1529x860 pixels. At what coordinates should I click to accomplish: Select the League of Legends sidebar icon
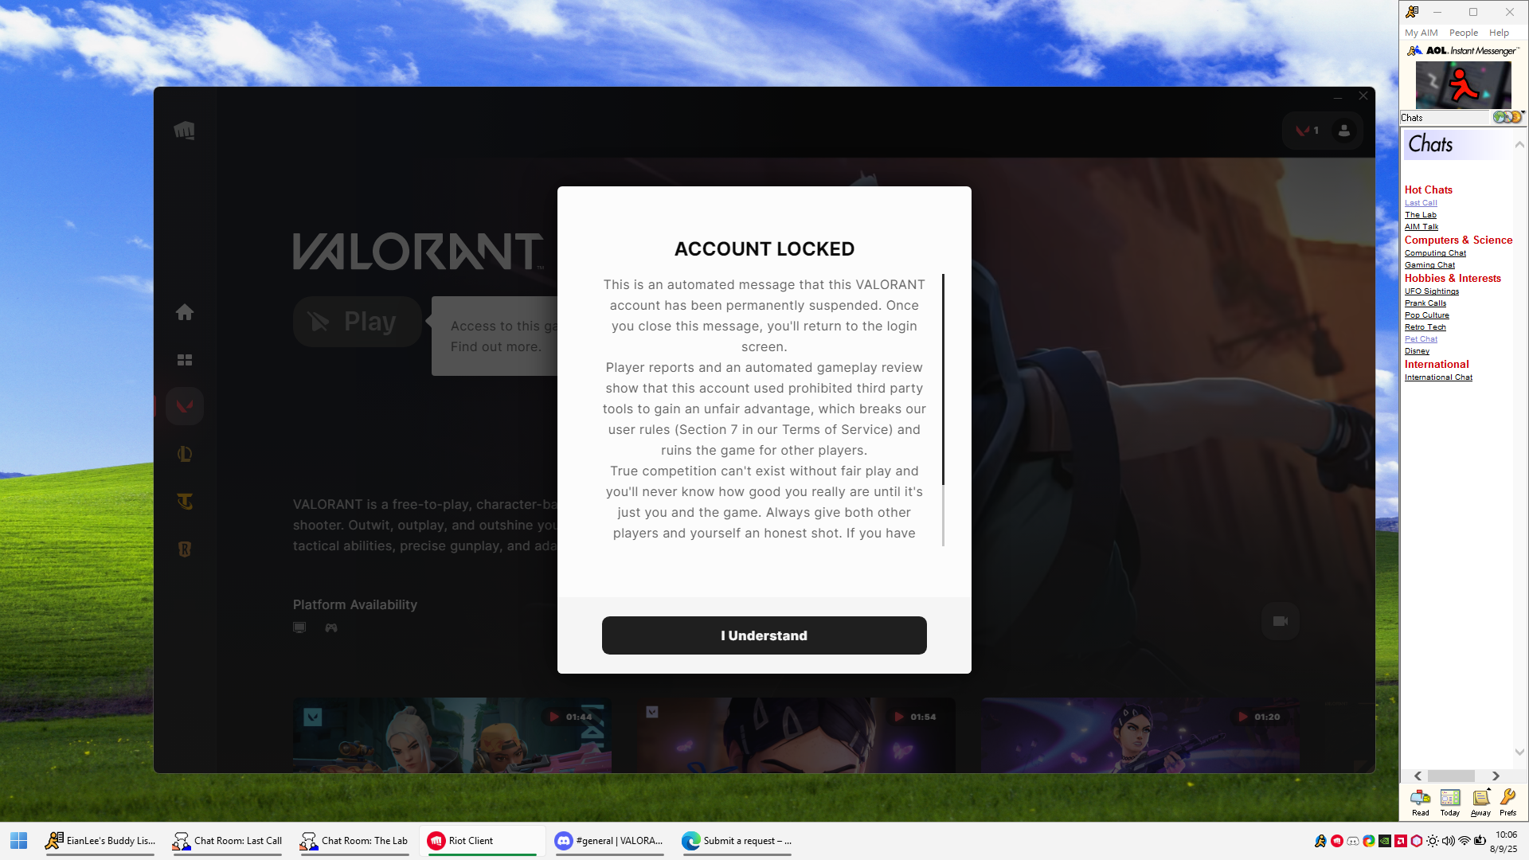click(185, 455)
